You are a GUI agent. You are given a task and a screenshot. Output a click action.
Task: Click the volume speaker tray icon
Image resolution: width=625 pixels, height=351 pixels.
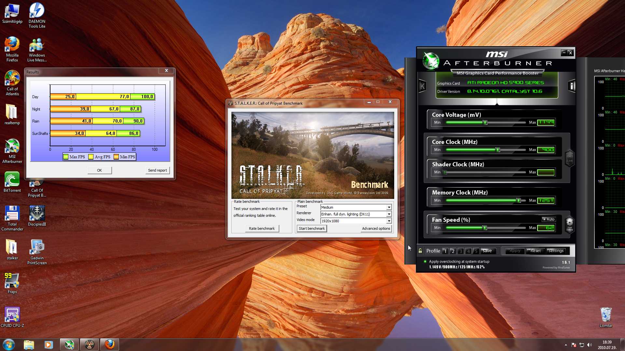point(590,345)
